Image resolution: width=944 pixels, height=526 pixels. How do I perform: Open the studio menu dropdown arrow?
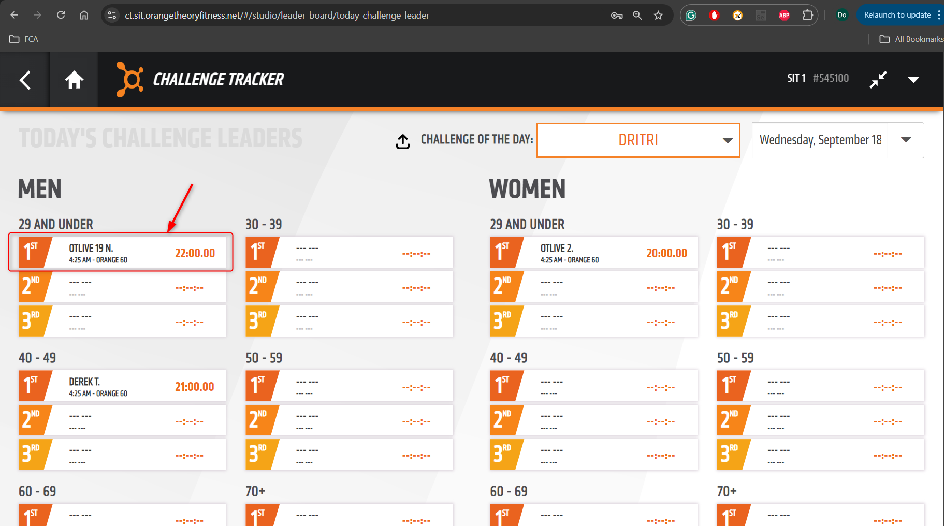(913, 80)
